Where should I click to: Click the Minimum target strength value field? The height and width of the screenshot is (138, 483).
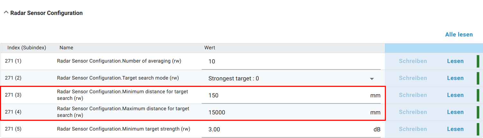[286, 129]
